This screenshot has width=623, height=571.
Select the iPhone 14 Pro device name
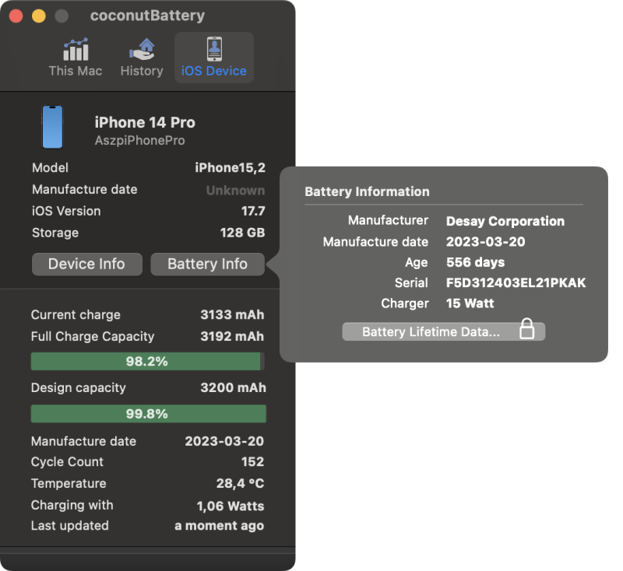[145, 122]
